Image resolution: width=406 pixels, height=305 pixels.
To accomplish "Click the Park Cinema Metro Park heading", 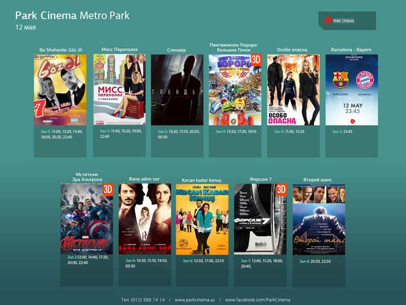I will click(x=72, y=15).
